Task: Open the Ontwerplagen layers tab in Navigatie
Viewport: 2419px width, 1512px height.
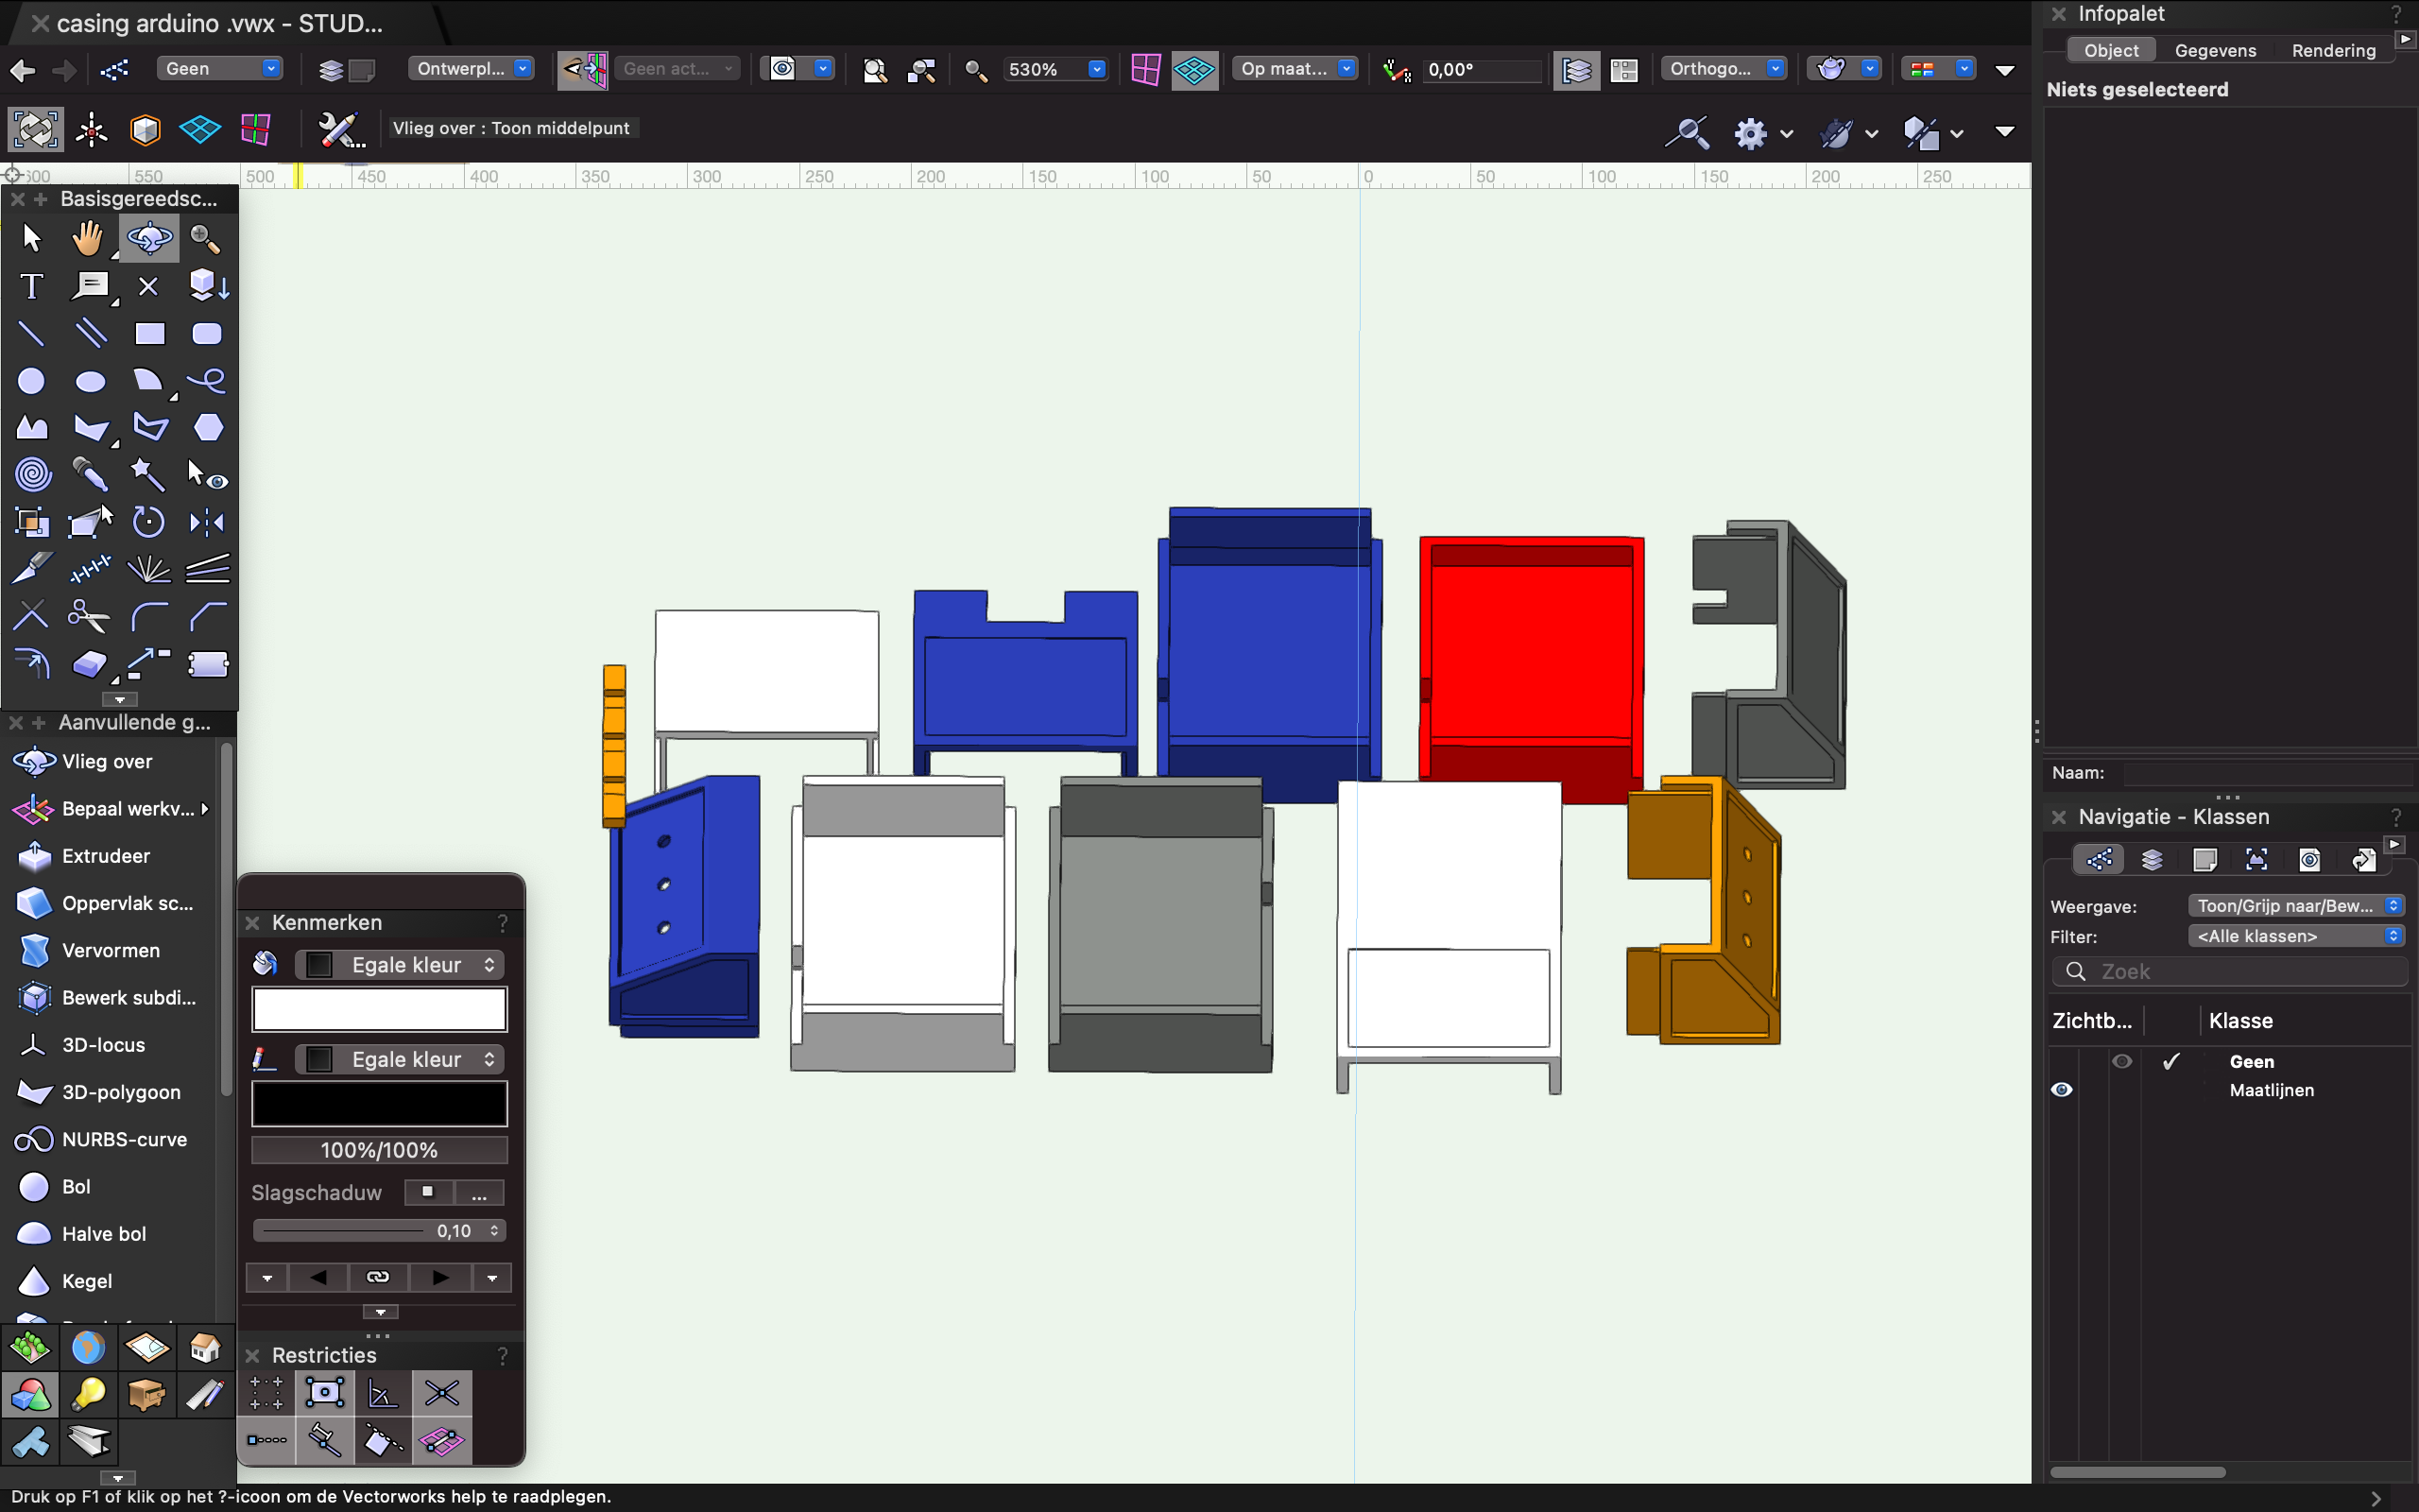Action: [2153, 860]
